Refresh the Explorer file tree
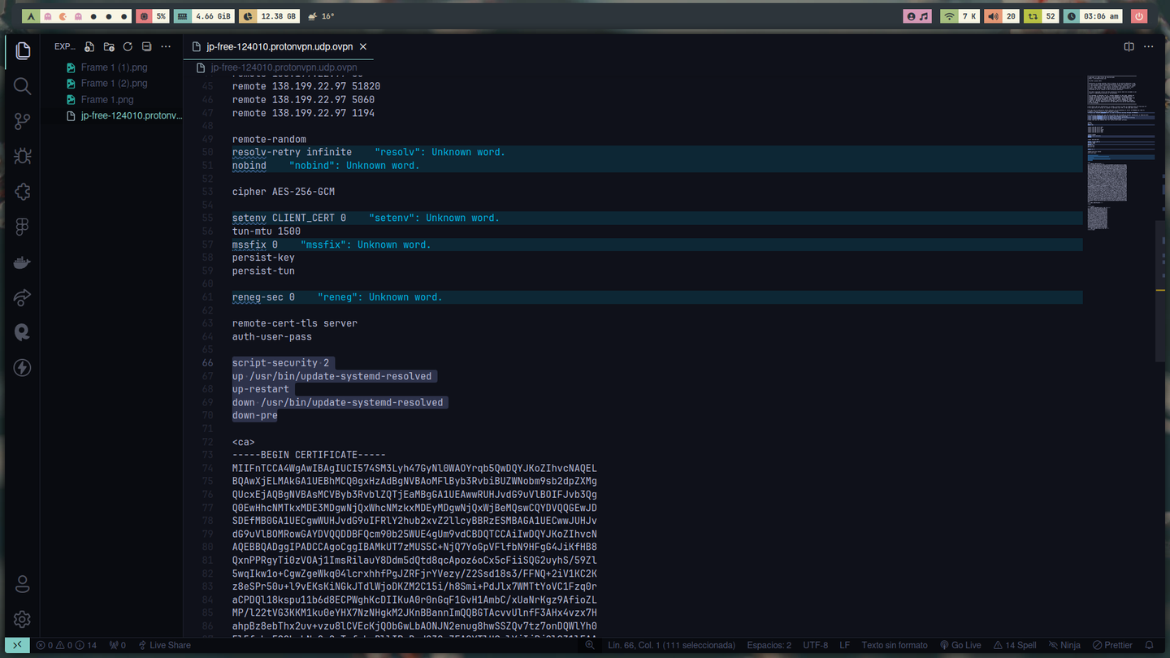This screenshot has height=658, width=1170. point(128,47)
